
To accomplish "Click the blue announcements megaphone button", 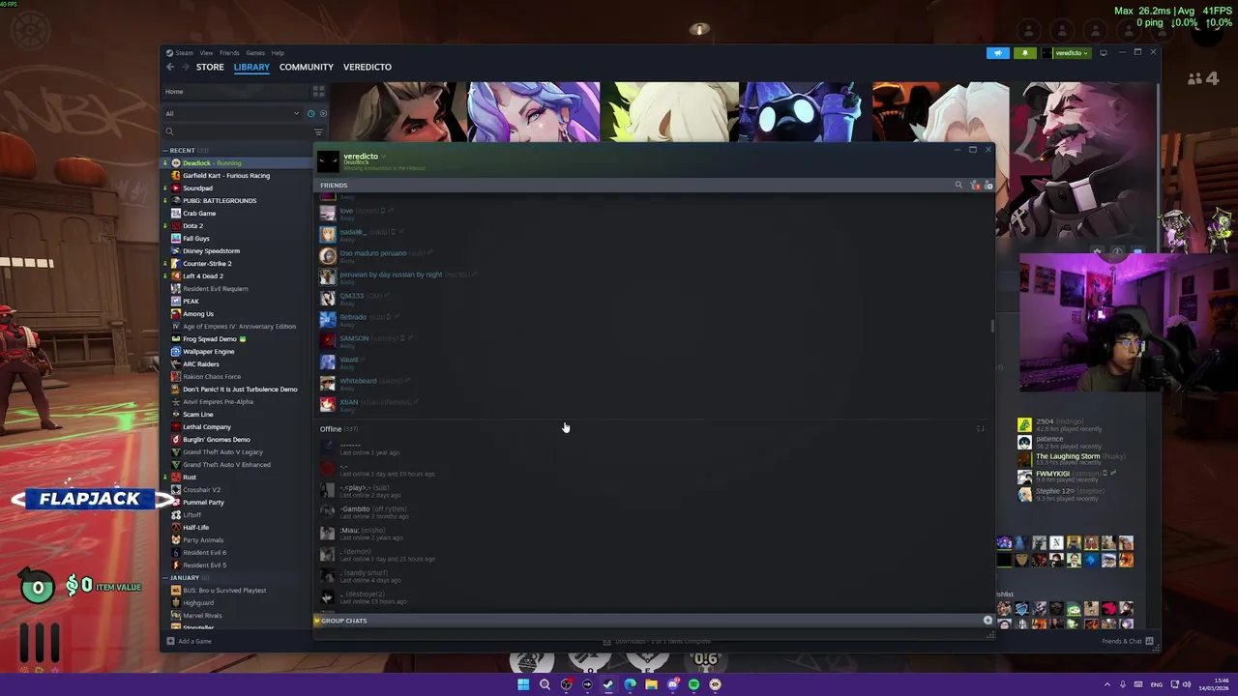I will 998,53.
